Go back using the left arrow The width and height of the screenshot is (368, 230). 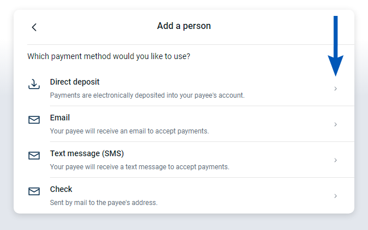(x=34, y=27)
